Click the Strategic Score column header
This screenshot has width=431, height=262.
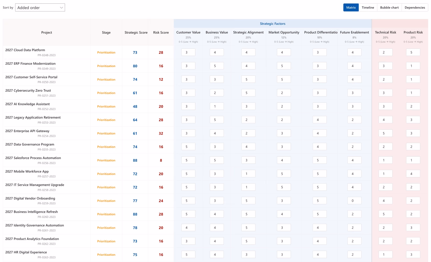click(136, 32)
